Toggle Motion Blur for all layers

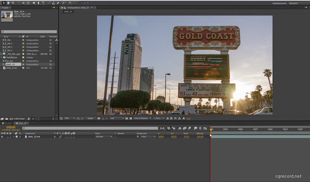click(x=189, y=128)
